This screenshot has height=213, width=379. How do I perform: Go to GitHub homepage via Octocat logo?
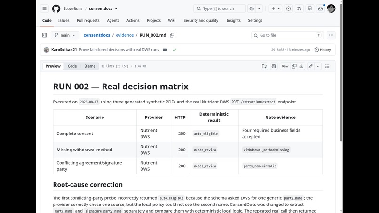[56, 9]
